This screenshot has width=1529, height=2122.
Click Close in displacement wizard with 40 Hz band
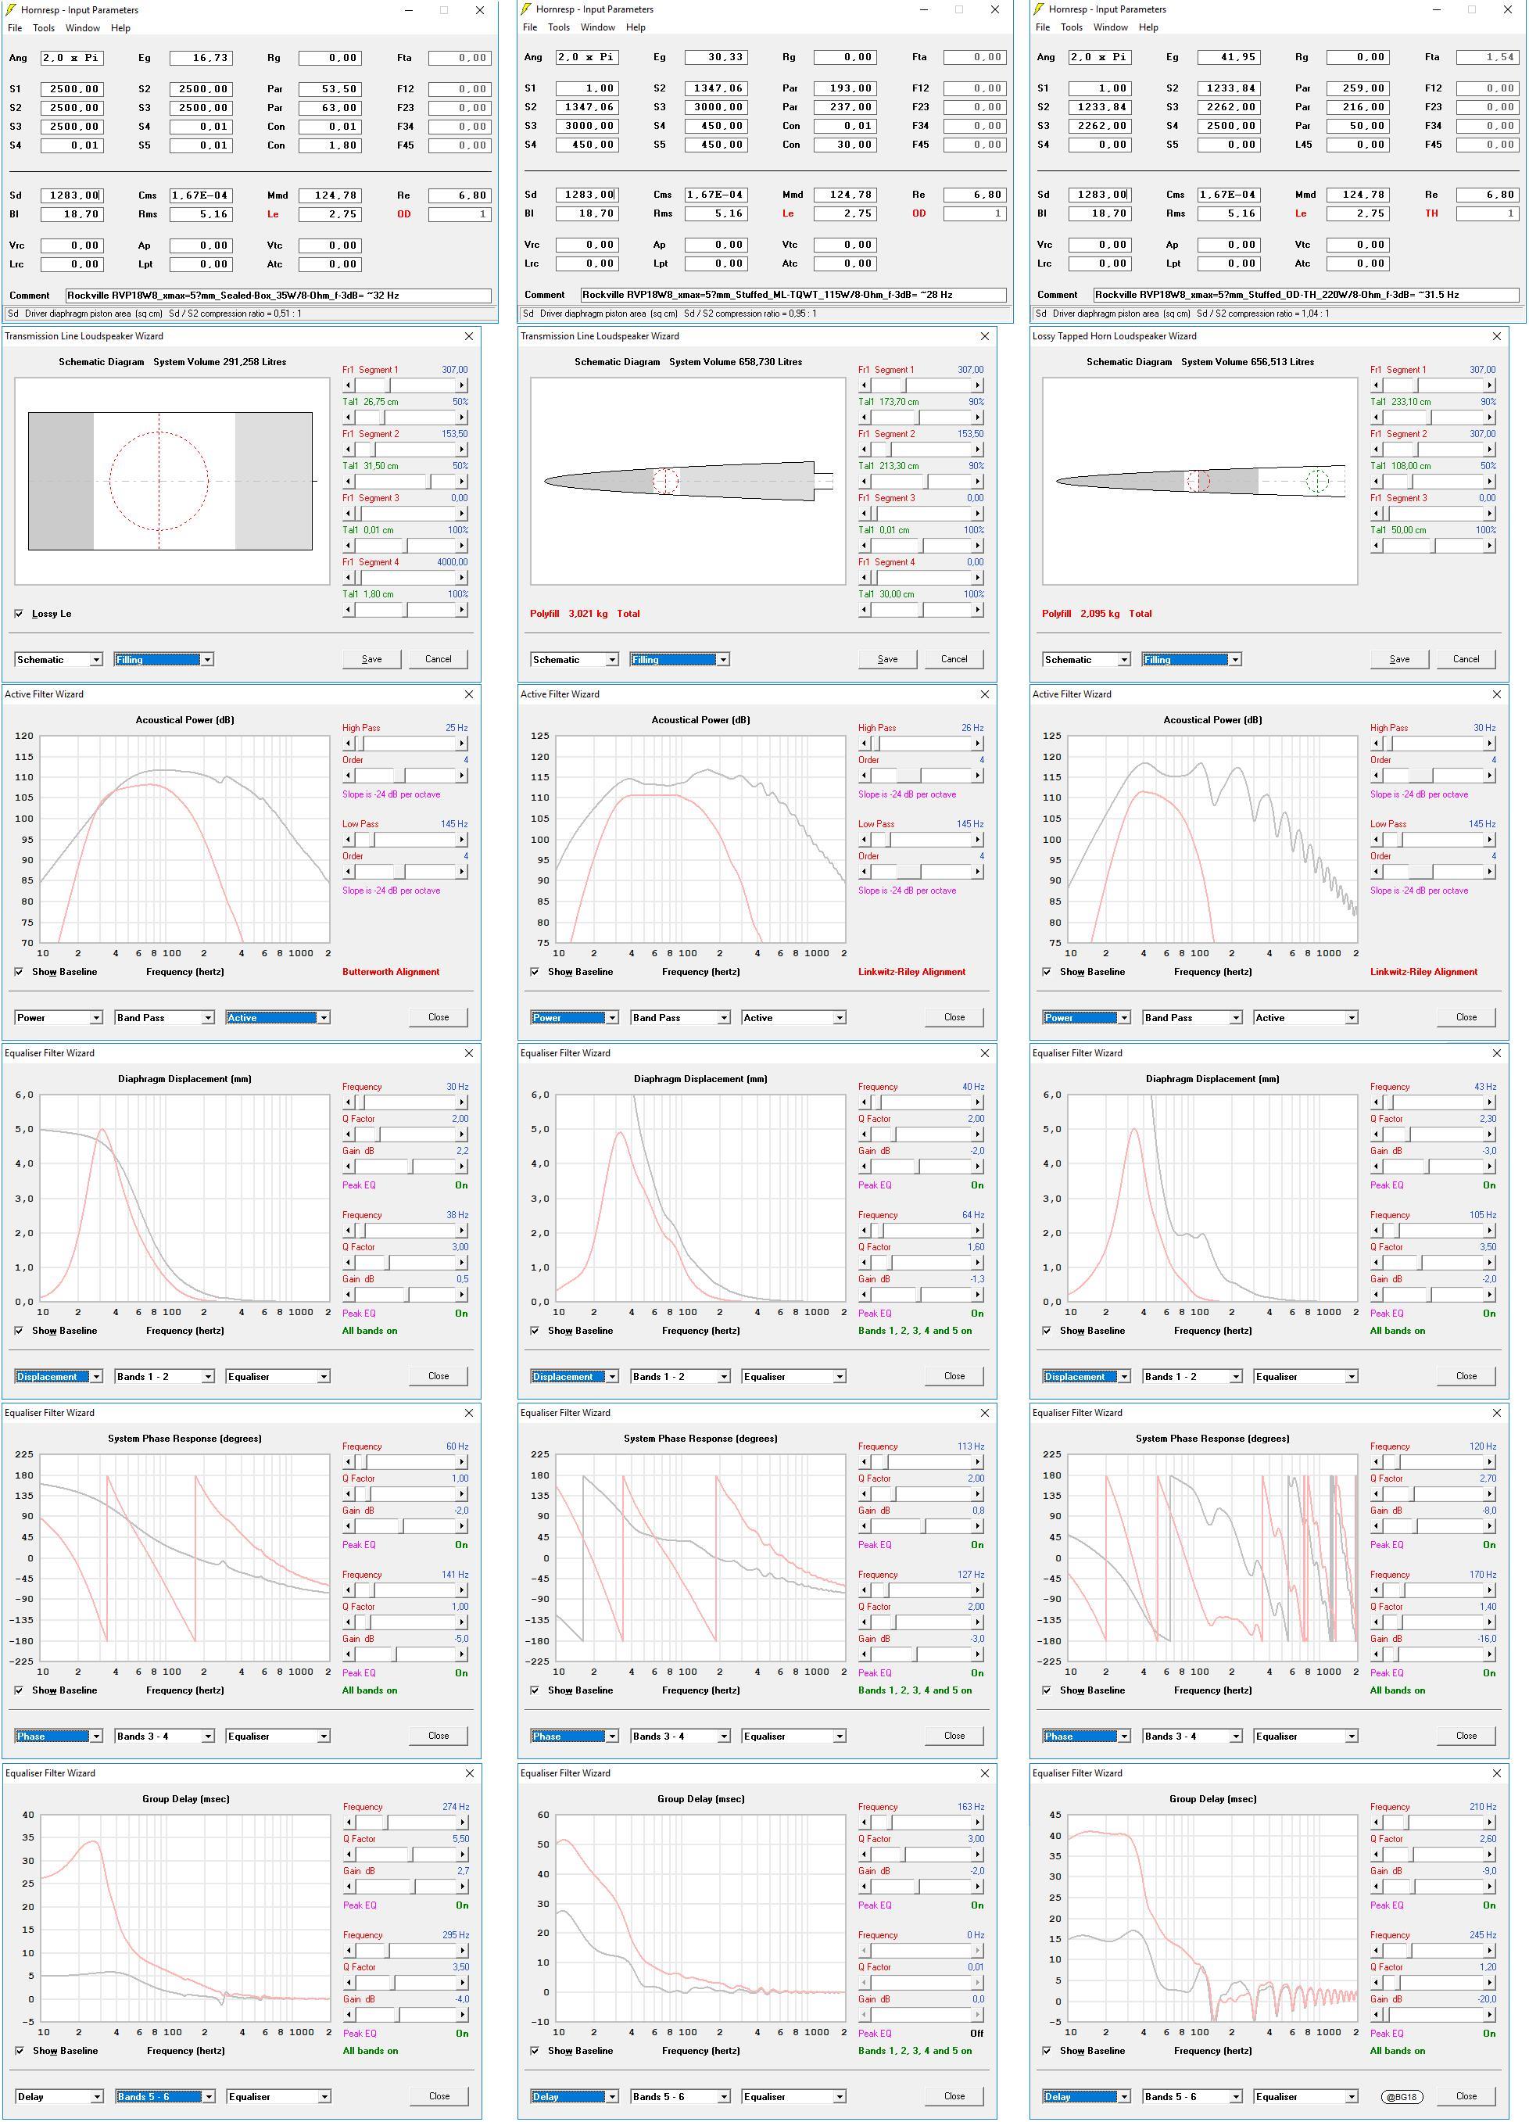(954, 1375)
